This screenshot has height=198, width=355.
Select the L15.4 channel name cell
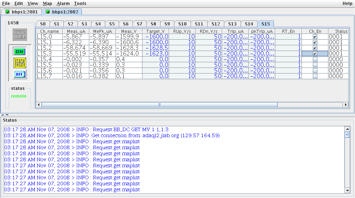(x=49, y=59)
